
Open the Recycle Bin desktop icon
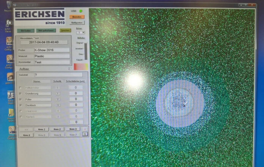[8, 5]
